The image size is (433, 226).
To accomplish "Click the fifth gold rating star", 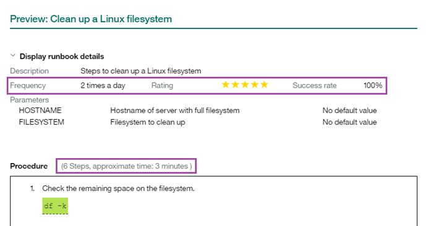I will point(264,85).
